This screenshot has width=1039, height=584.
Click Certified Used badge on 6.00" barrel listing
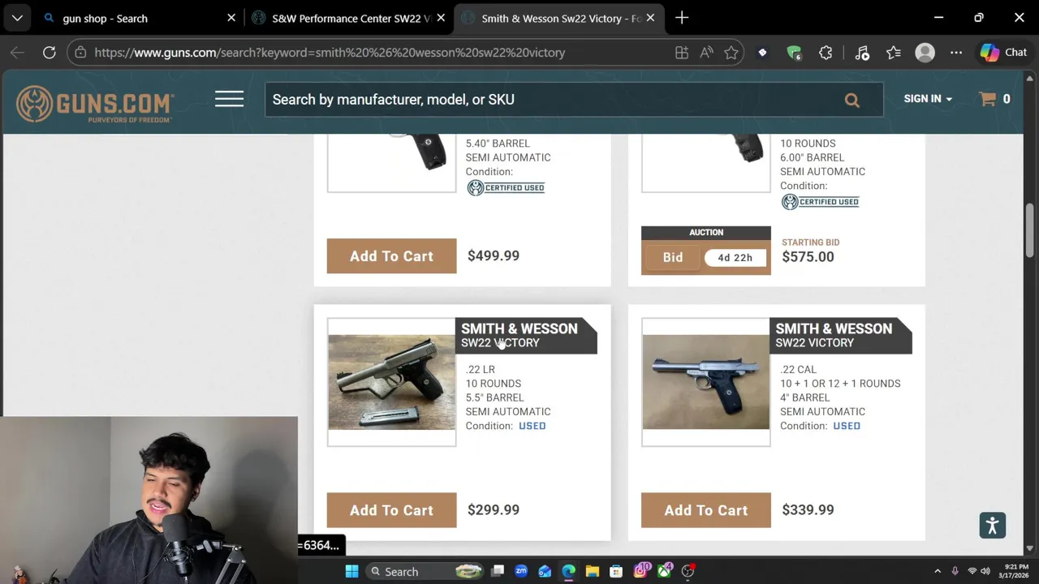[820, 201]
